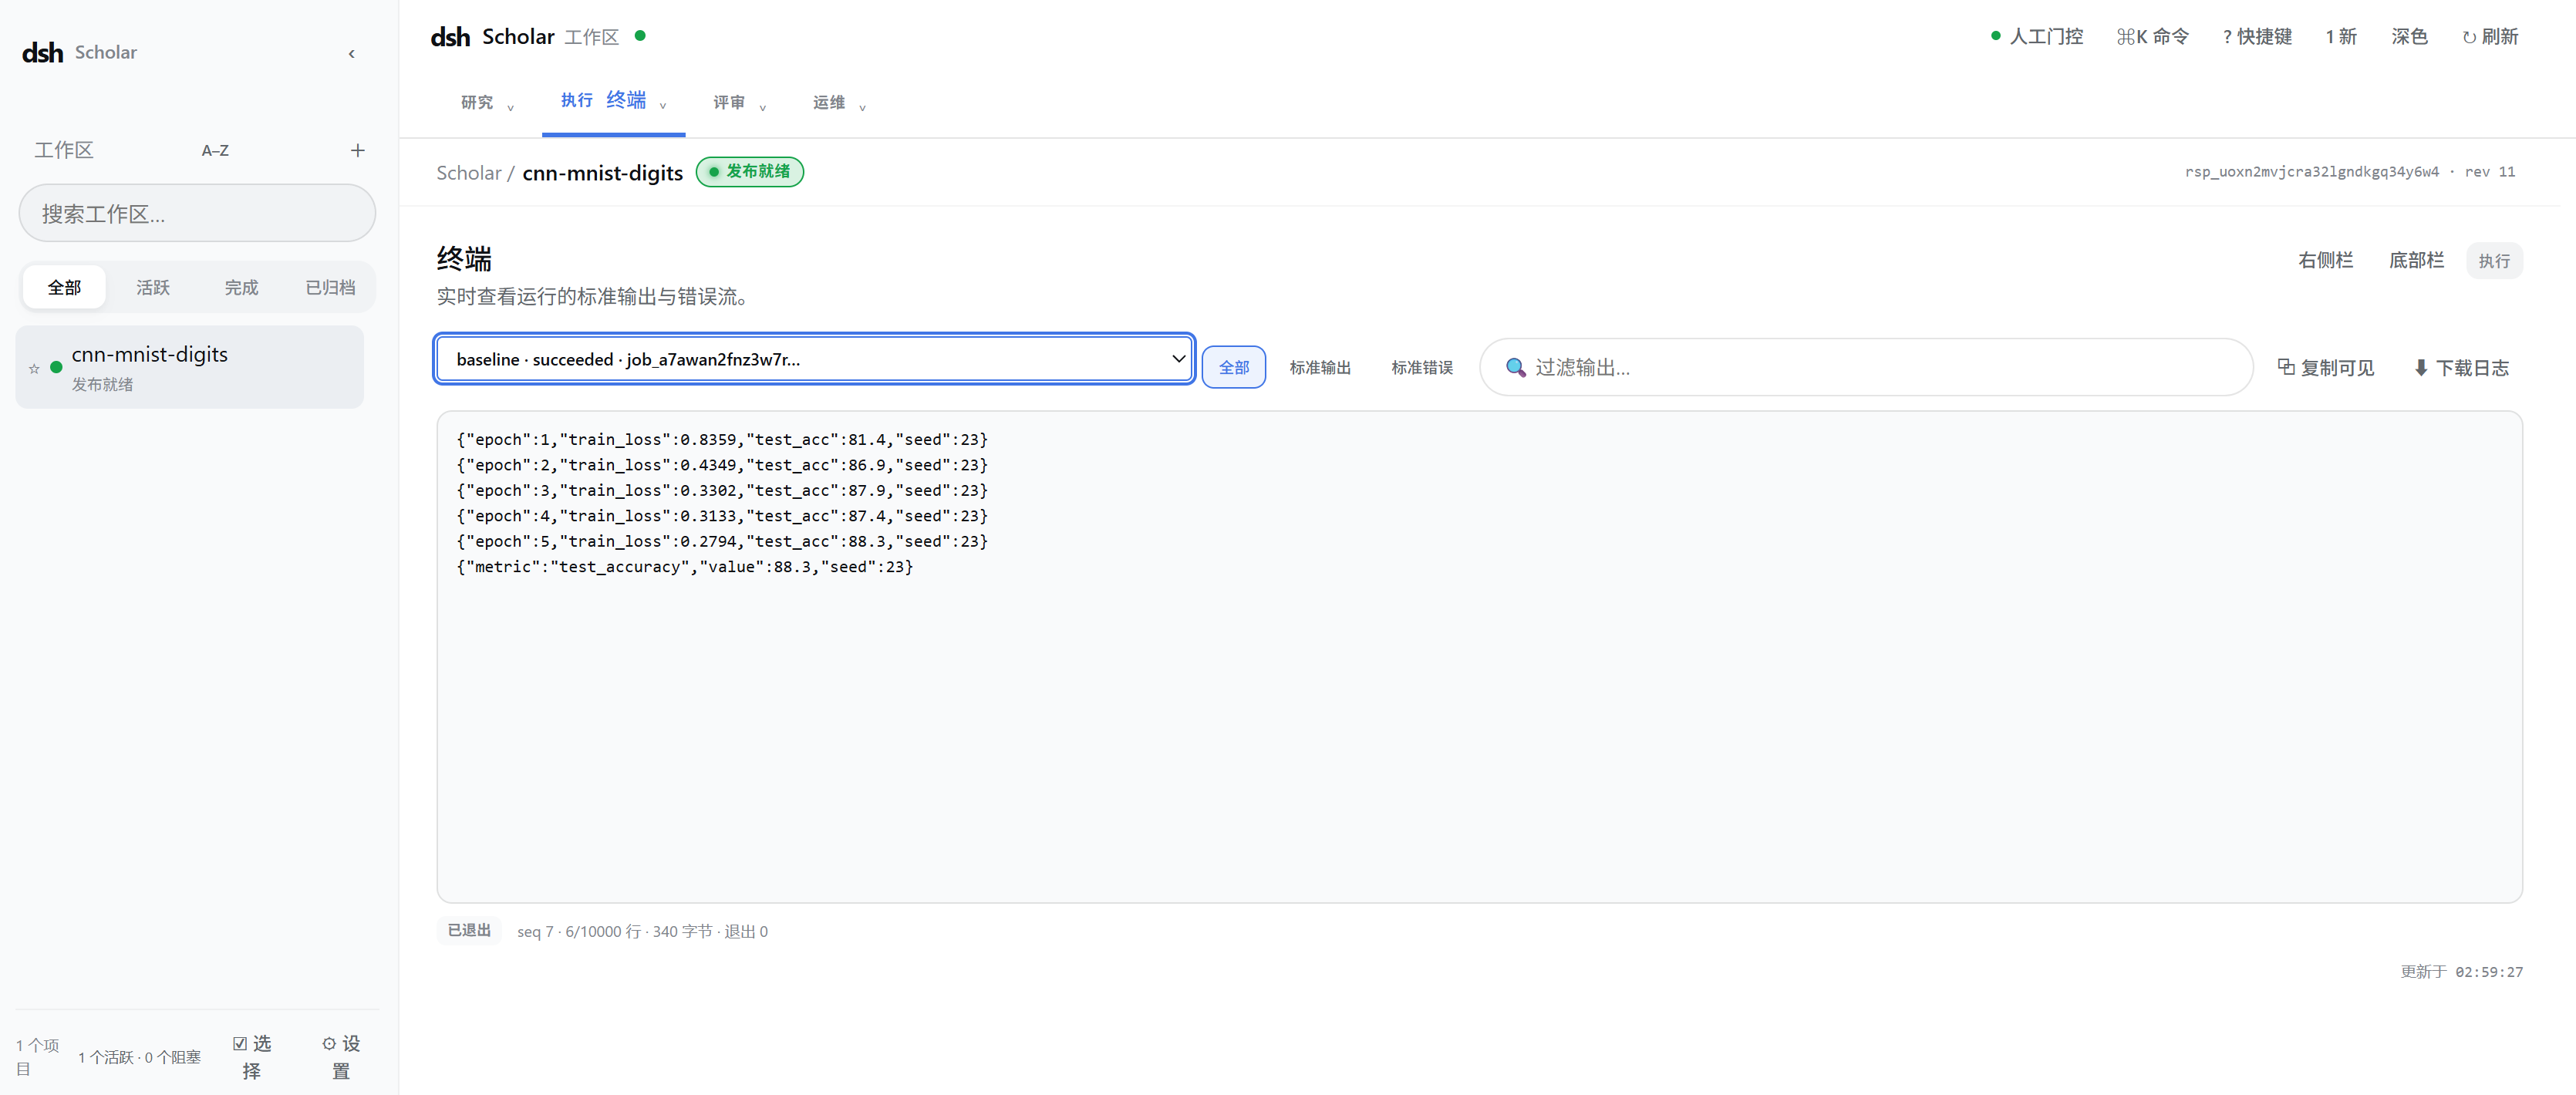Viewport: 2576px width, 1095px height.
Task: Open the cnn-mnist-digits workspace item
Action: click(x=189, y=367)
